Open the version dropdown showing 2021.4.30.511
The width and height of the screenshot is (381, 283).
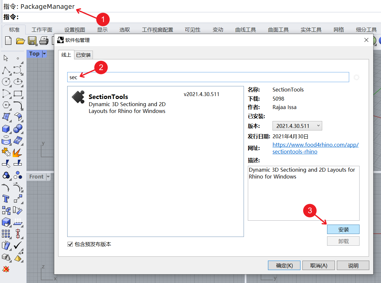(x=297, y=126)
